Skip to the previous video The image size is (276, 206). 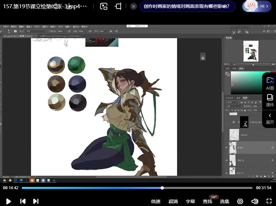tap(23, 201)
